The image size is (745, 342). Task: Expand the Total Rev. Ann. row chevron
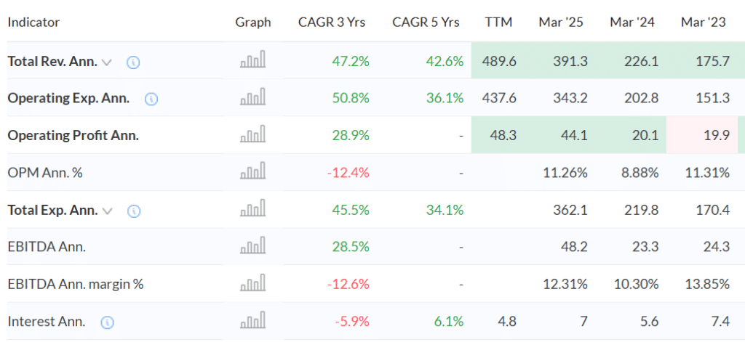(107, 62)
